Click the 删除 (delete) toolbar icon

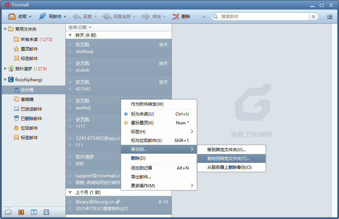coord(176,17)
